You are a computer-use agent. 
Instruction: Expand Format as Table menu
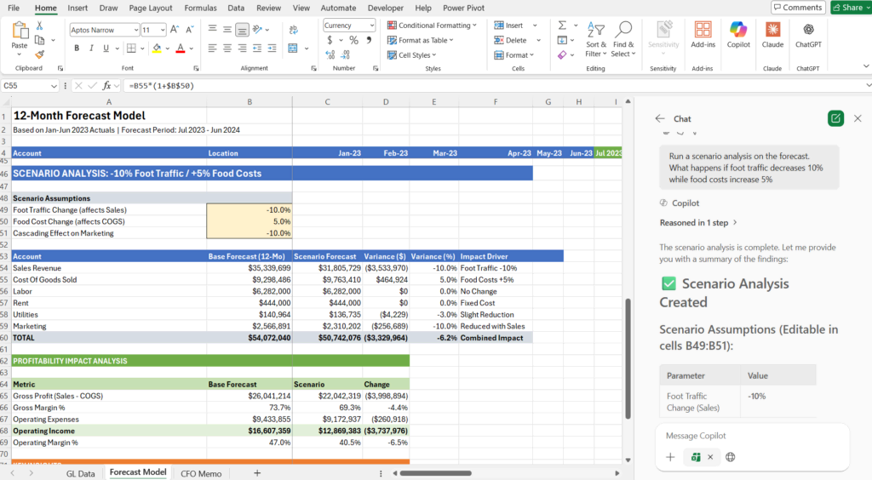[421, 40]
